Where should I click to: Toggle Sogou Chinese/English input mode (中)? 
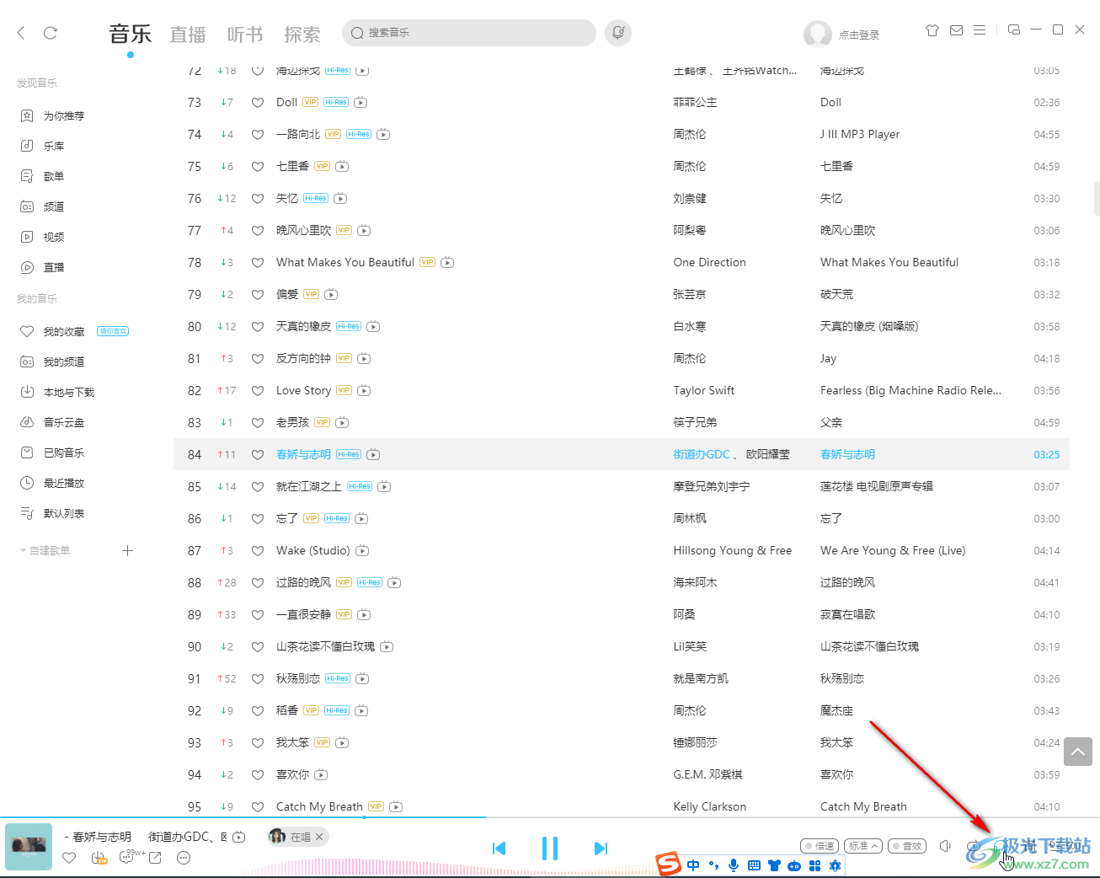(x=693, y=865)
